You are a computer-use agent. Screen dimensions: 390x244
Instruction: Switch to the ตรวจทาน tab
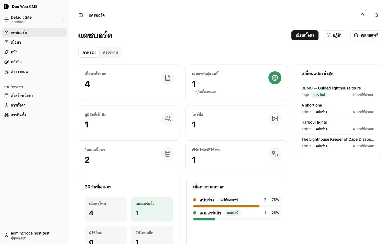click(110, 52)
